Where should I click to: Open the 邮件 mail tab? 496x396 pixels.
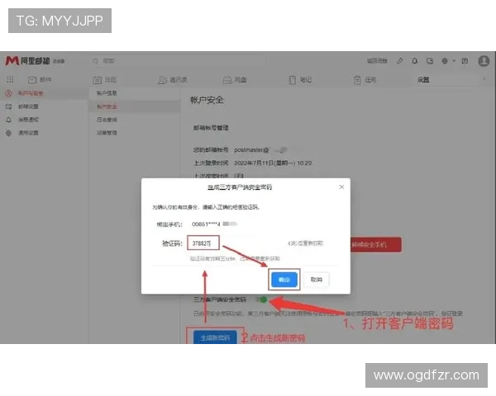(40, 79)
